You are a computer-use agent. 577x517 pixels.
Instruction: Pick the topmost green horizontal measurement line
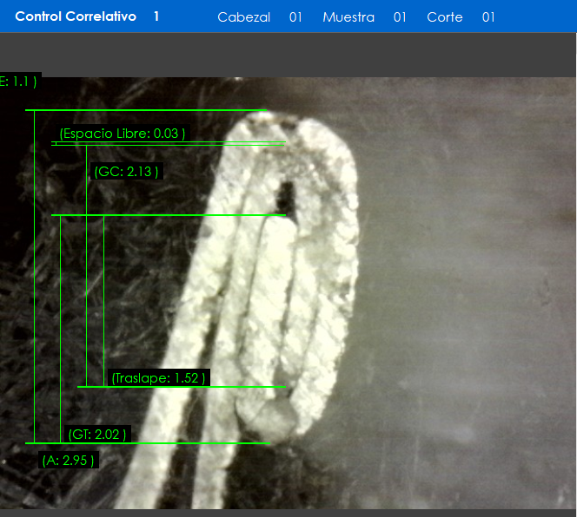tap(146, 110)
